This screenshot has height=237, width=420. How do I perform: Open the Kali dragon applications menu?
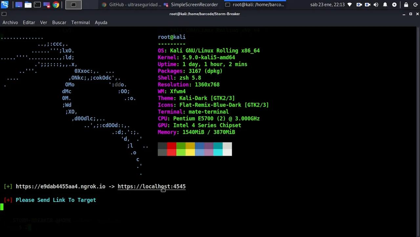5,5
